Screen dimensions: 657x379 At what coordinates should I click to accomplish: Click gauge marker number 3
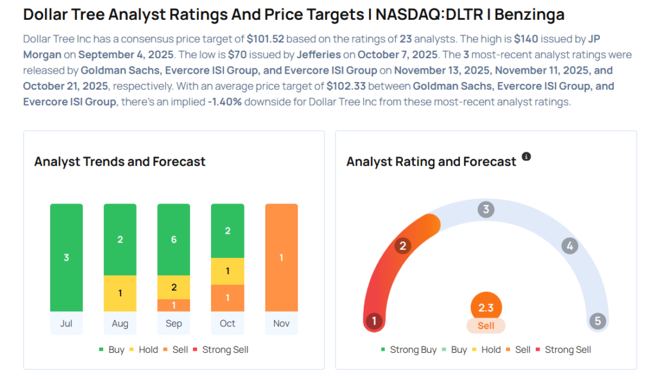pos(486,209)
